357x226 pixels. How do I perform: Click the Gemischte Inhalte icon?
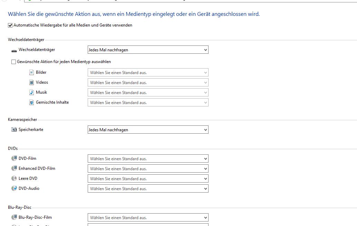(32, 102)
